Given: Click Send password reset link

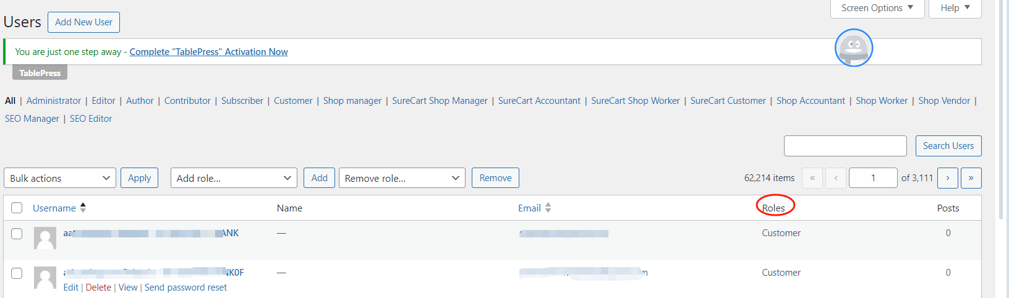Looking at the screenshot, I should coord(185,287).
